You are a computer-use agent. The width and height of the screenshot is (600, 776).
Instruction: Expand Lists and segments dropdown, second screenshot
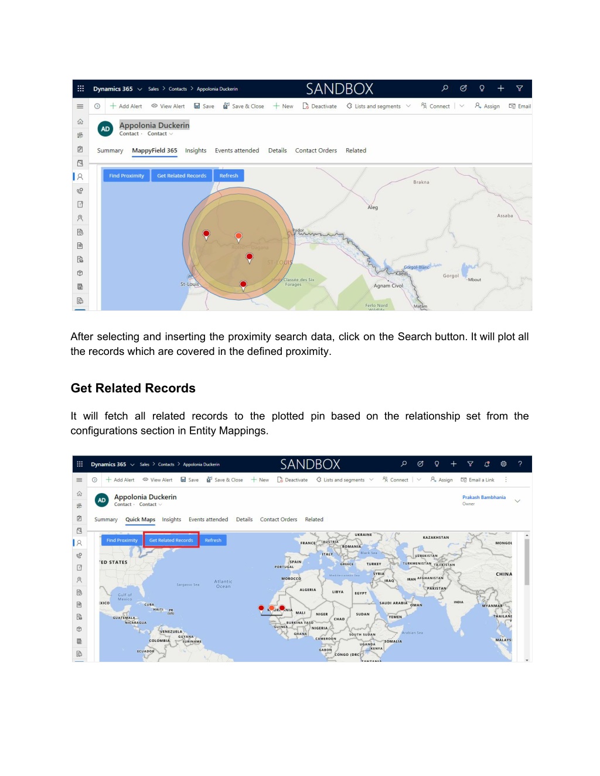coord(371,480)
